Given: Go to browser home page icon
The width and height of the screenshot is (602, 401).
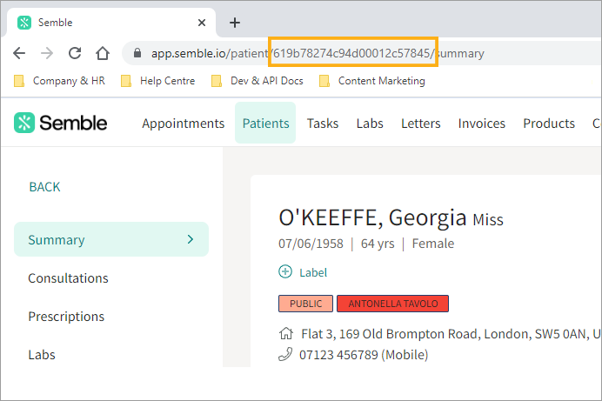Looking at the screenshot, I should pos(103,53).
